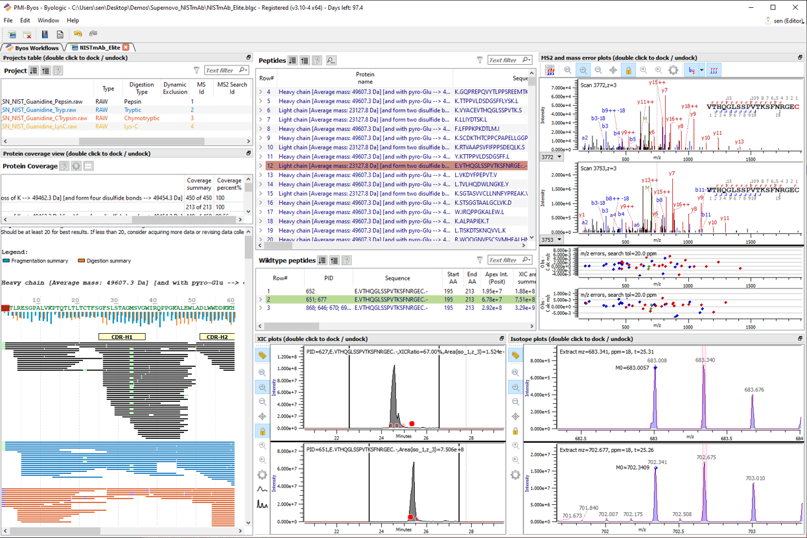This screenshot has height=538, width=807.
Task: Toggle the lock button in Isotope plots toolbar
Action: pos(515,431)
